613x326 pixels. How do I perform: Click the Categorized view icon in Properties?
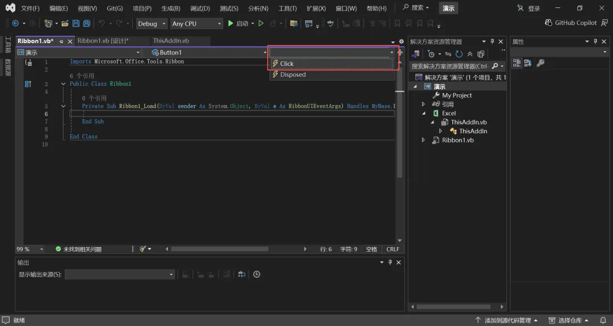click(x=517, y=63)
